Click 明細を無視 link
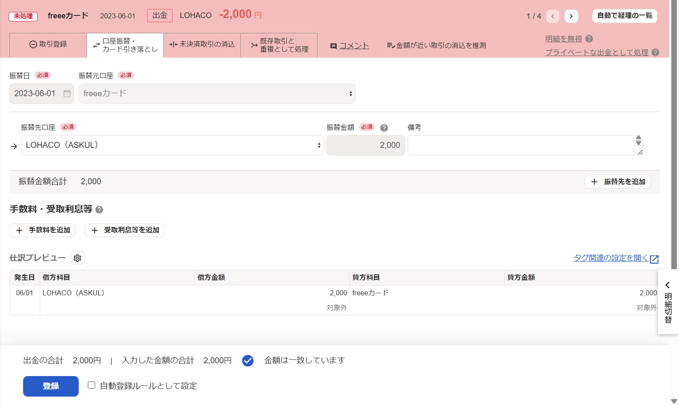The width and height of the screenshot is (679, 406). point(563,39)
